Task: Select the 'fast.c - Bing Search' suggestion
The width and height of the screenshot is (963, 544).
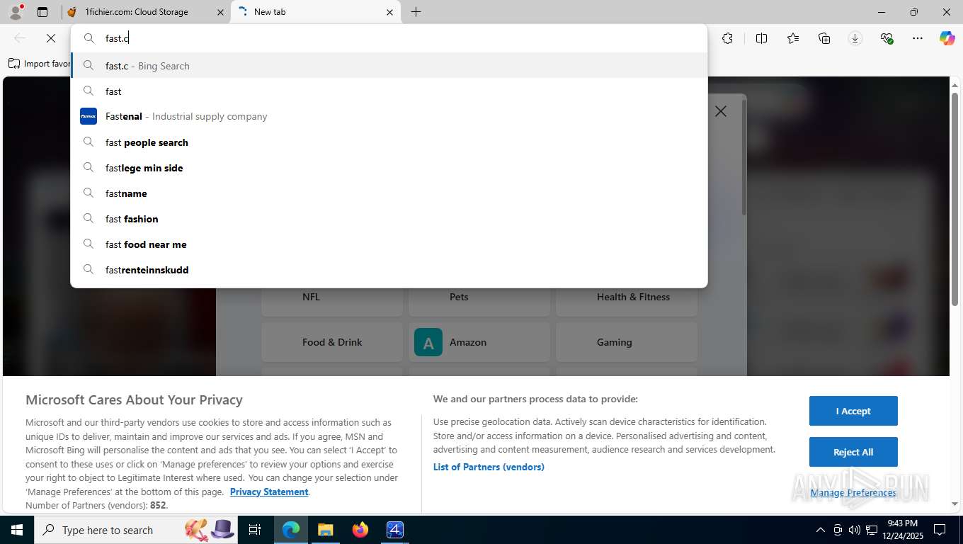Action: tap(389, 66)
